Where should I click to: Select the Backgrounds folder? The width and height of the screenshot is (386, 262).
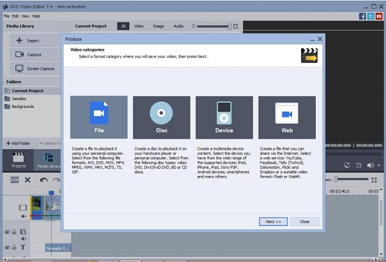[x=19, y=107]
